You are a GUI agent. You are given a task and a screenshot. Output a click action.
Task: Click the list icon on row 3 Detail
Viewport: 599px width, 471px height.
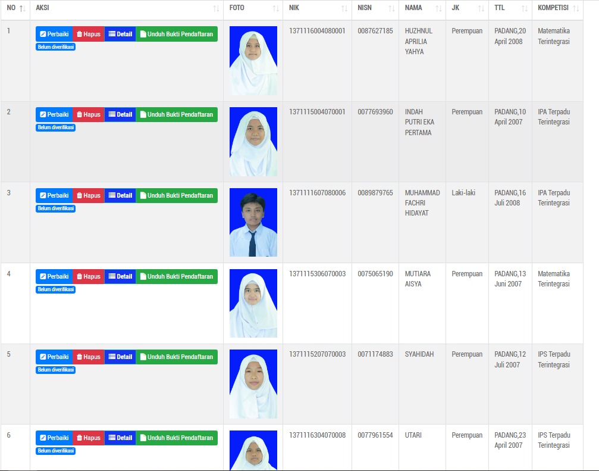point(112,195)
